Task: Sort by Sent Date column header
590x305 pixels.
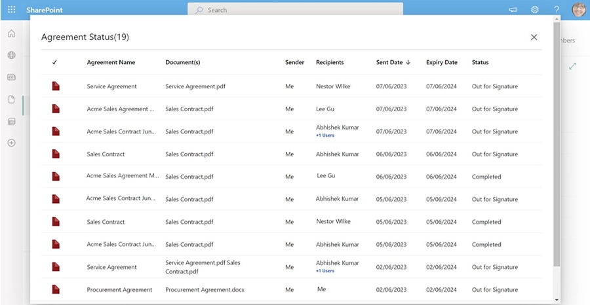Action: click(x=393, y=62)
